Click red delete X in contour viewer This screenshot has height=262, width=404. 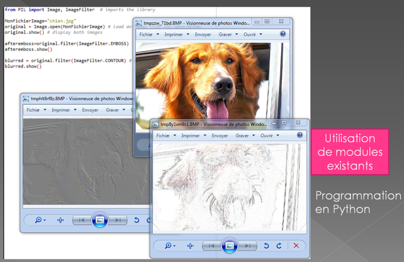[x=296, y=246]
